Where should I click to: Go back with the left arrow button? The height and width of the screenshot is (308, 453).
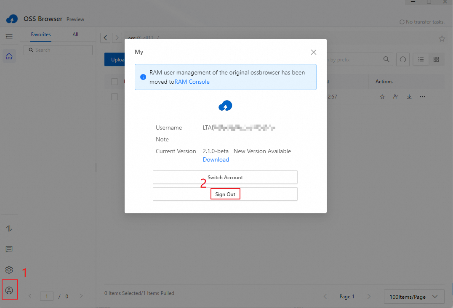(105, 38)
